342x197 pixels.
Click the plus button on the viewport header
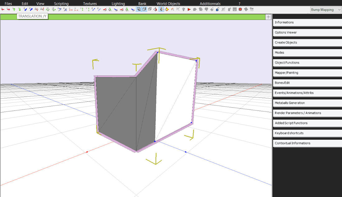coord(268,17)
